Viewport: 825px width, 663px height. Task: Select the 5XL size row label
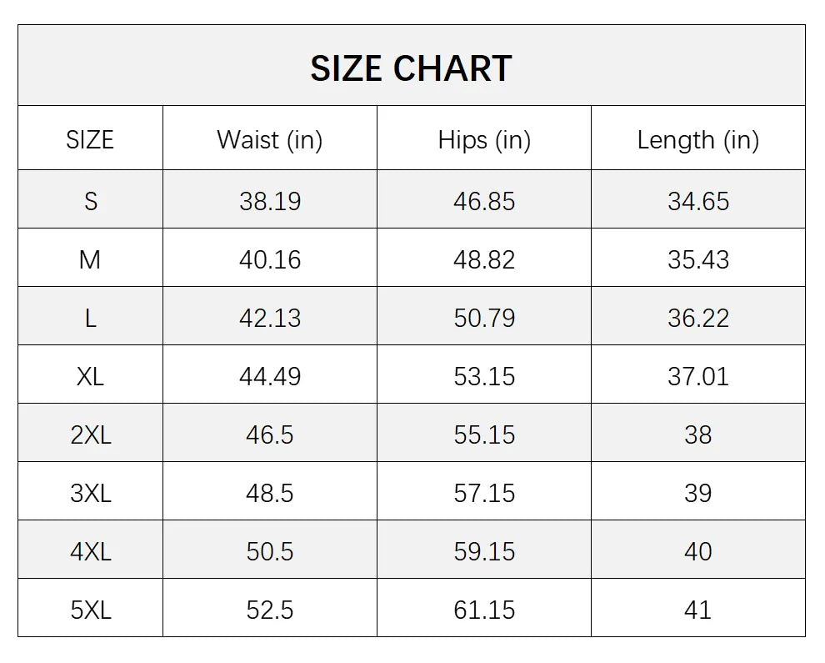click(x=90, y=610)
